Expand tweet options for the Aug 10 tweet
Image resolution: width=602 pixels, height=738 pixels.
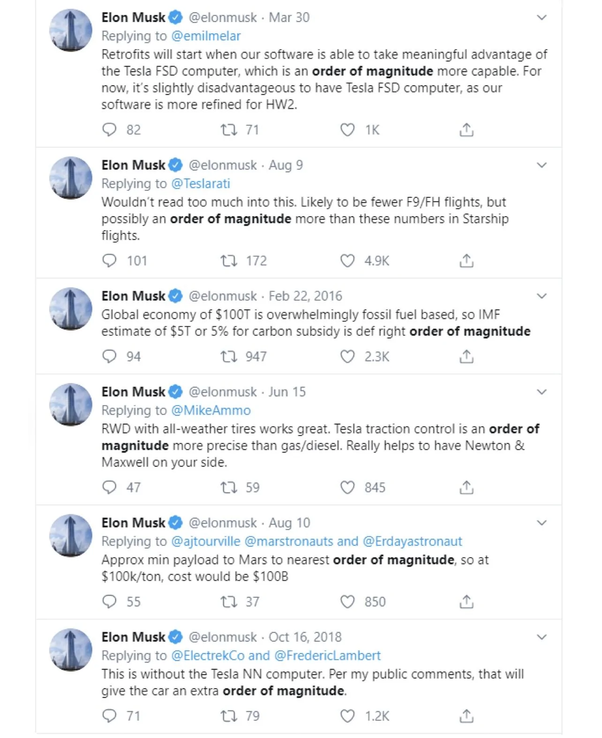[x=542, y=522]
